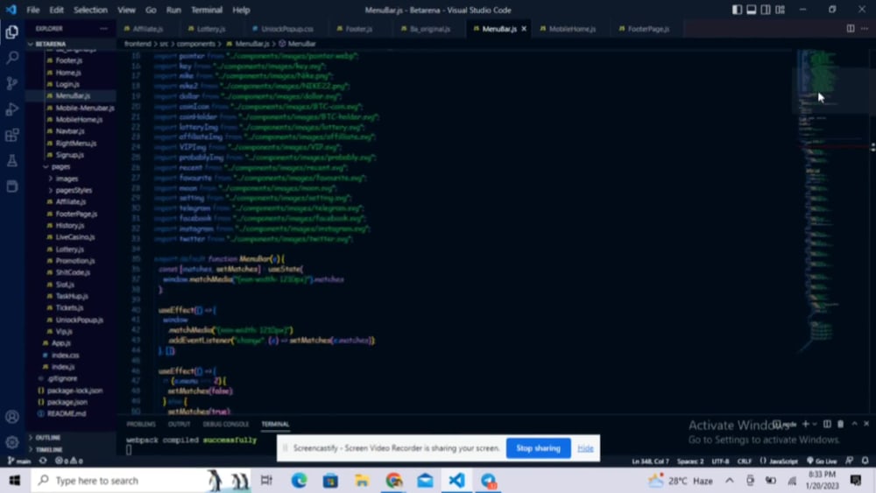Viewport: 876px width, 493px height.
Task: Maximize the panel with chevron up
Action: (854, 424)
